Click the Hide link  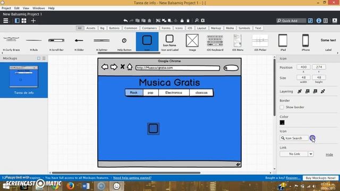[x=329, y=154]
